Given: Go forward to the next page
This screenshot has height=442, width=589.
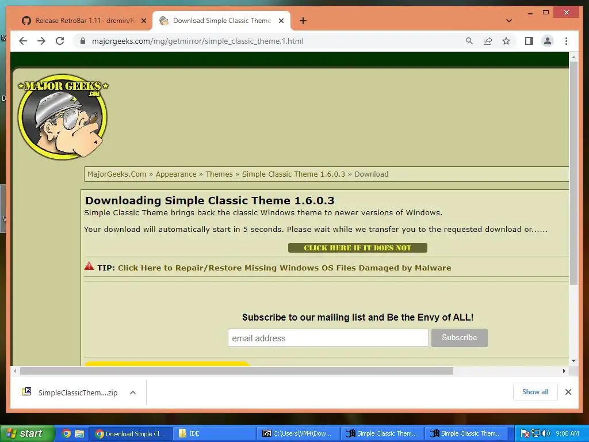Looking at the screenshot, I should tap(41, 41).
